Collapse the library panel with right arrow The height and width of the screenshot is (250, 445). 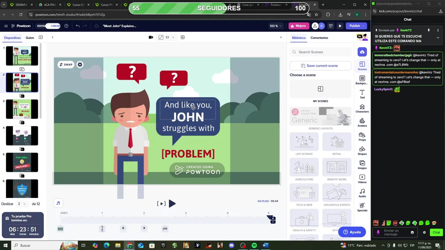(x=281, y=37)
